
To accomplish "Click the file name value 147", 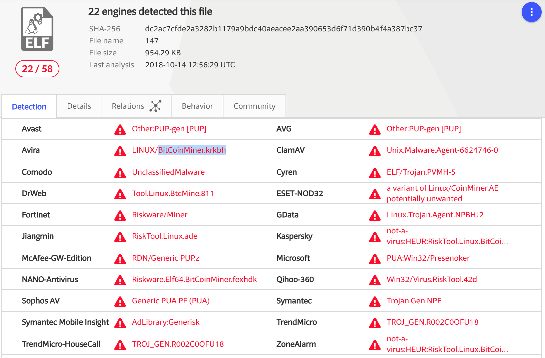I will pos(152,41).
